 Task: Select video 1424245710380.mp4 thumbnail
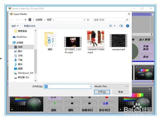96,39
